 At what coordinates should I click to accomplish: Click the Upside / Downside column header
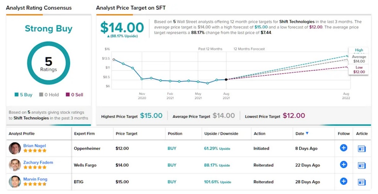(221, 134)
